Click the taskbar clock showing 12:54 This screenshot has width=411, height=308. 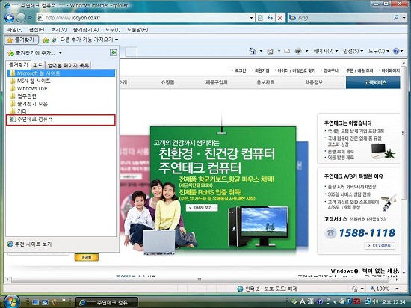(x=394, y=302)
